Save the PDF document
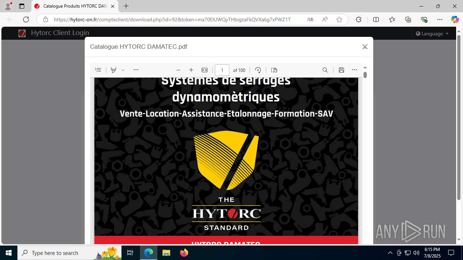463x260 pixels. pyautogui.click(x=341, y=70)
